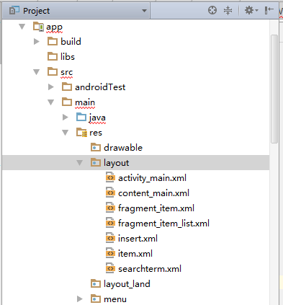Click the drawable folder icon
This screenshot has width=283, height=305.
pyautogui.click(x=96, y=147)
